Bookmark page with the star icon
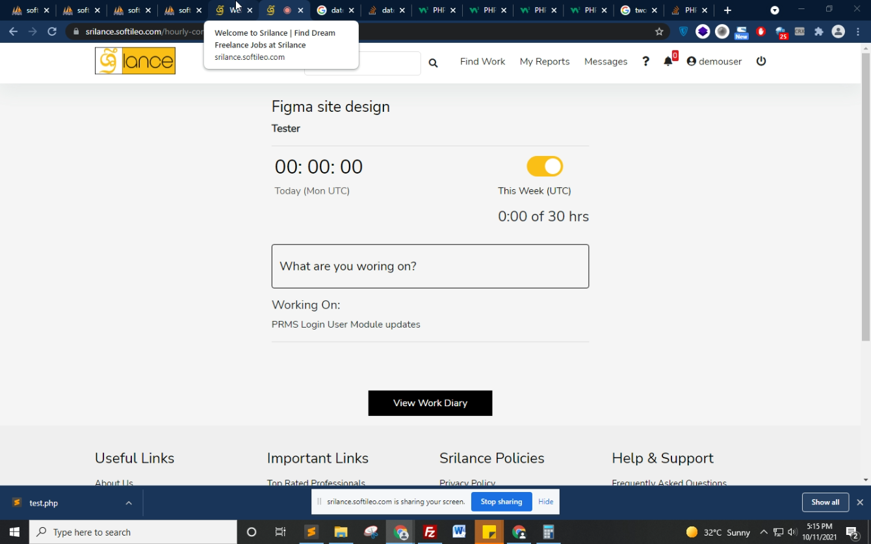Screen dimensions: 871x544 (659, 31)
